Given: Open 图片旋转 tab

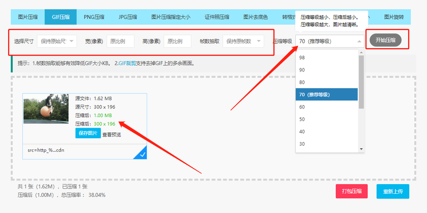Looking at the screenshot, I should coord(394,17).
